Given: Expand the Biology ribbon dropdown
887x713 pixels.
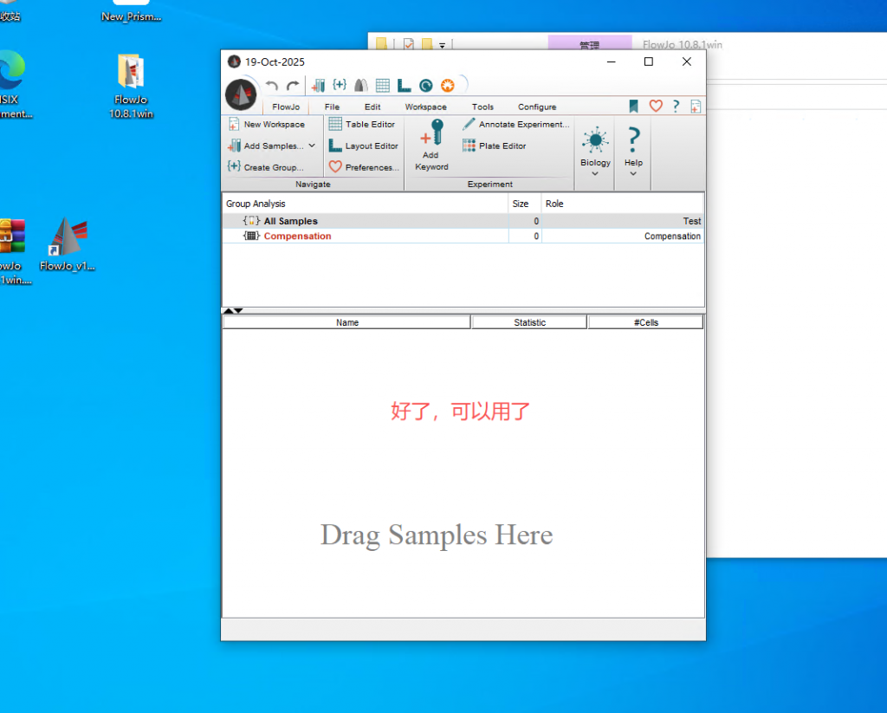Looking at the screenshot, I should (595, 173).
